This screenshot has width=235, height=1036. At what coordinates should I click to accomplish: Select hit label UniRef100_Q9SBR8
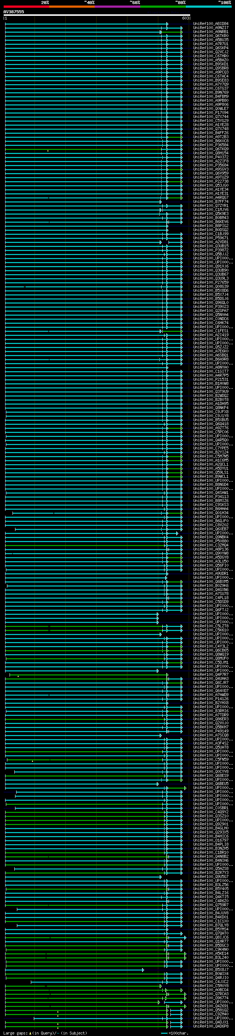pyautogui.click(x=211, y=68)
